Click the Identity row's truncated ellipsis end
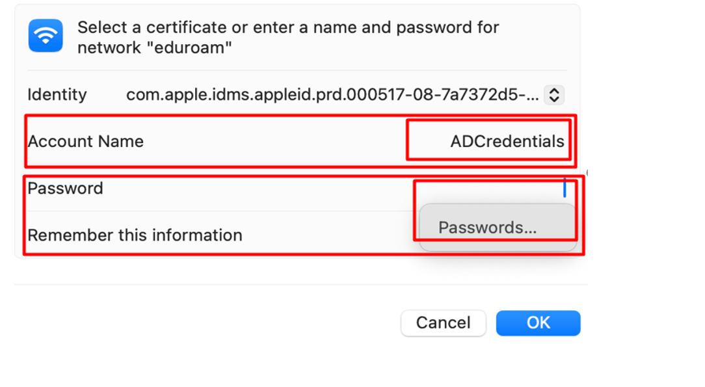The width and height of the screenshot is (705, 387). click(532, 96)
